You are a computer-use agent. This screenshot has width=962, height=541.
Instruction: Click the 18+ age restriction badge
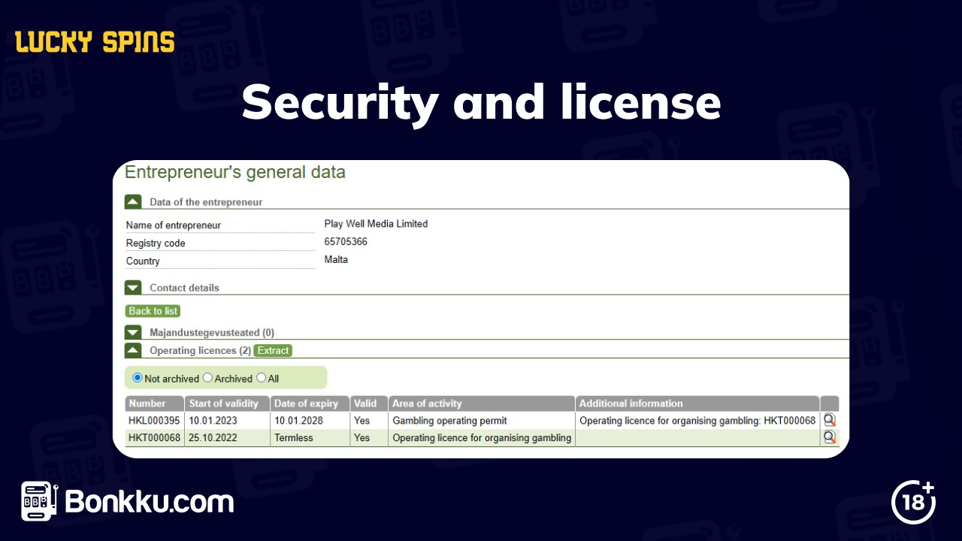(914, 501)
